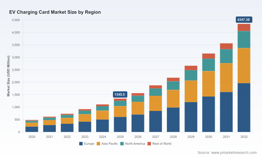Click the Asia Pacific segment of 2029 bar
262x157 pixels.
click(191, 91)
